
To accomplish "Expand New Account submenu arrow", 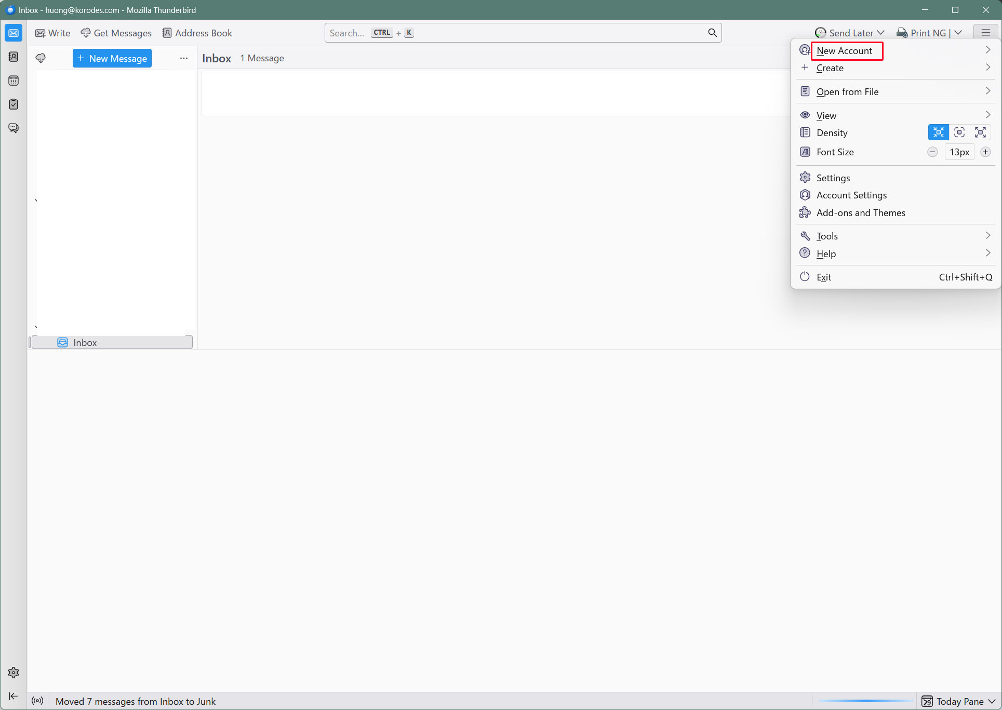I will (988, 50).
